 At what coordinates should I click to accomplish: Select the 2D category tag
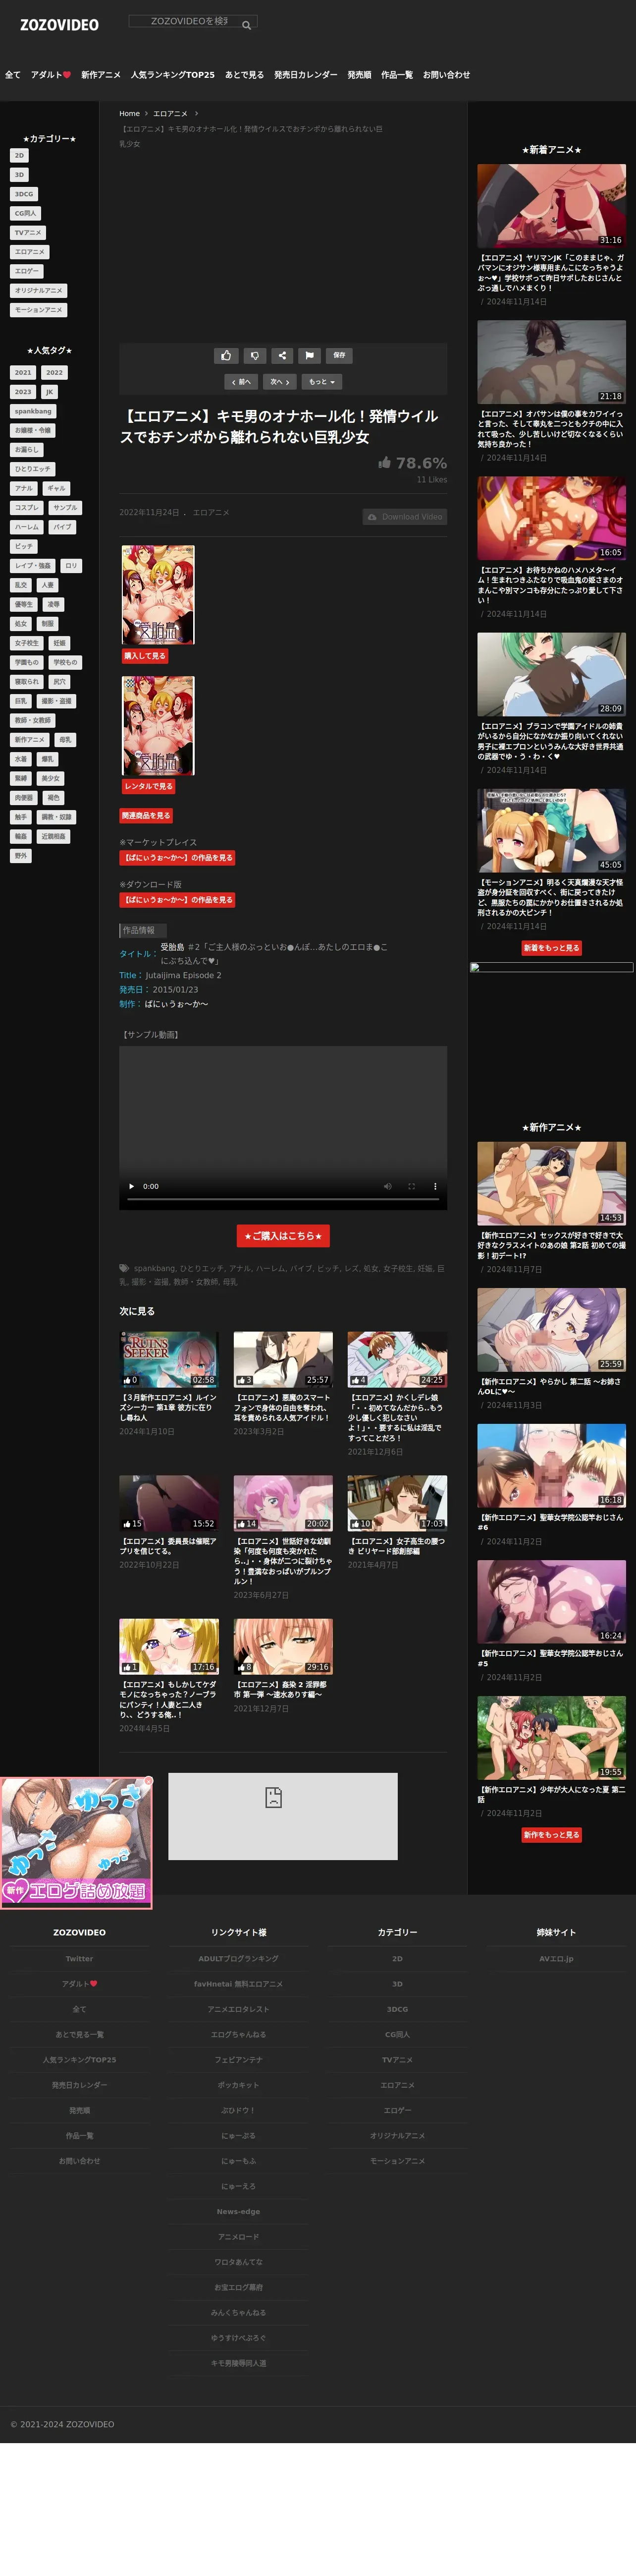tap(19, 156)
